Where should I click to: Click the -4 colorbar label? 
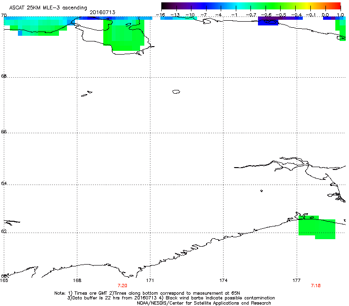[219, 15]
